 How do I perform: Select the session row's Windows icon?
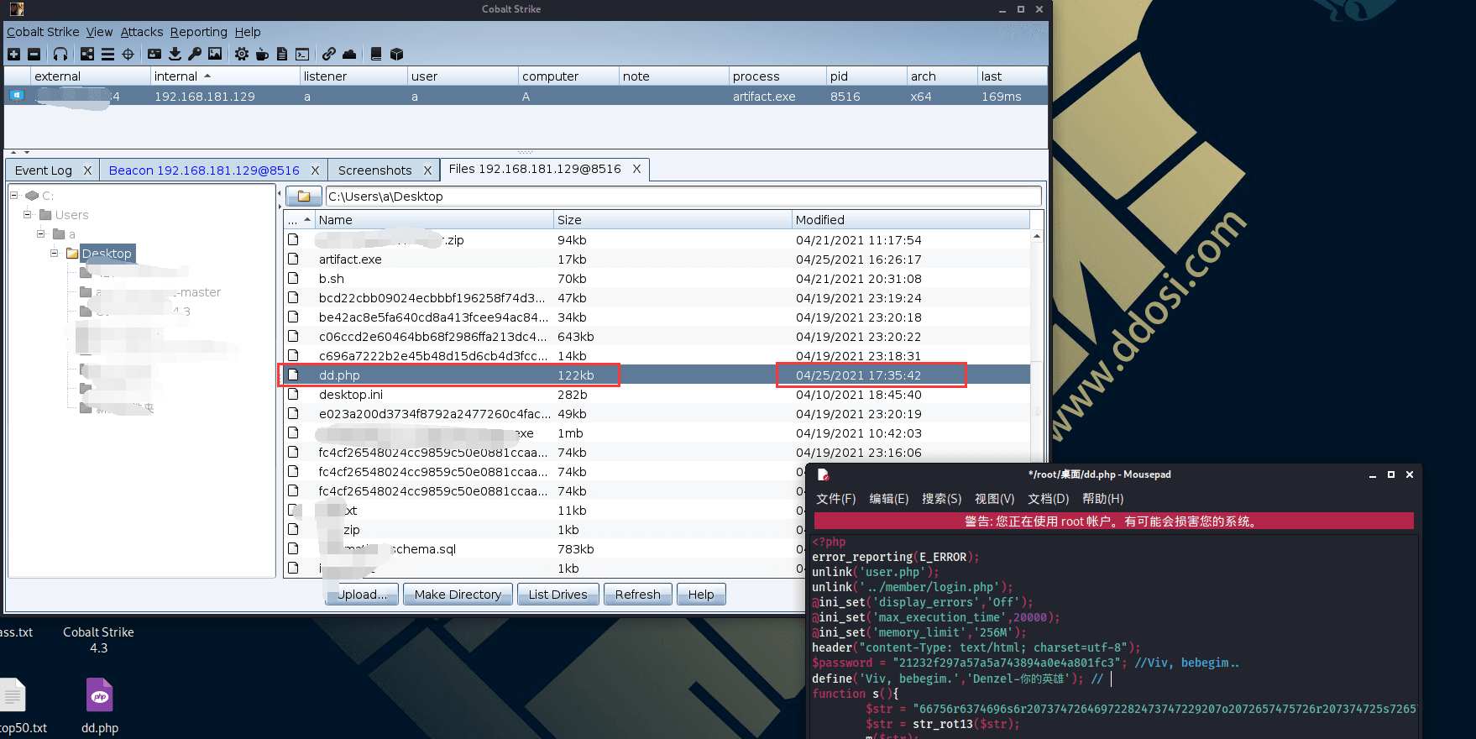(16, 96)
